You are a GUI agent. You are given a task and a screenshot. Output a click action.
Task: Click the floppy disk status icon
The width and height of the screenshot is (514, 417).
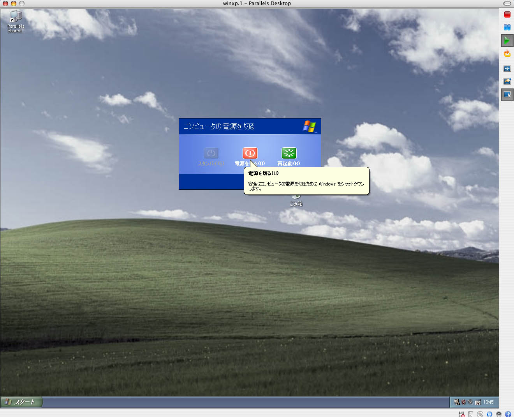pos(461,414)
